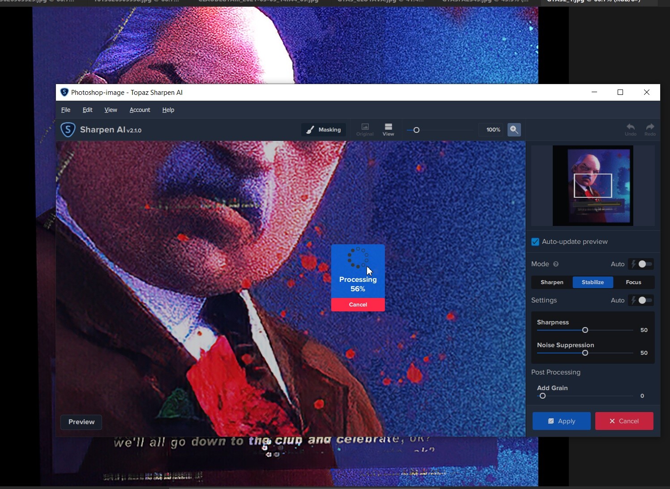Open the Edit menu
Image resolution: width=670 pixels, height=489 pixels.
click(x=87, y=110)
